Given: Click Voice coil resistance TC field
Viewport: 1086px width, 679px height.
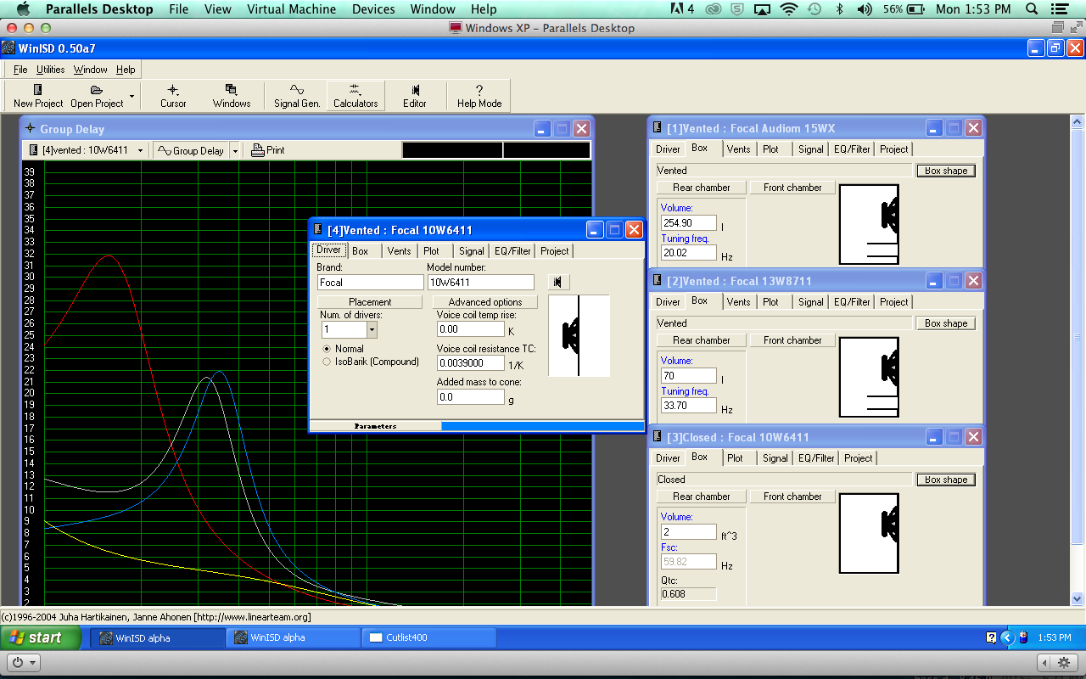Looking at the screenshot, I should pos(471,362).
